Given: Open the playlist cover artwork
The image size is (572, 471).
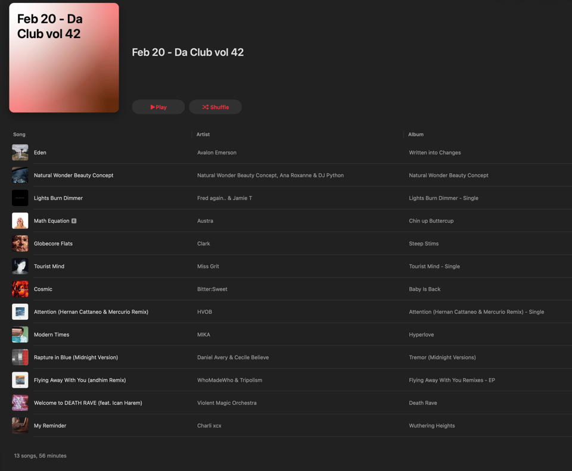Looking at the screenshot, I should pyautogui.click(x=64, y=58).
